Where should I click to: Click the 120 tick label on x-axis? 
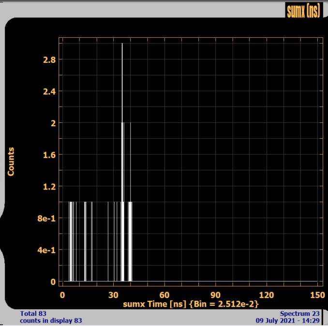[267, 295]
